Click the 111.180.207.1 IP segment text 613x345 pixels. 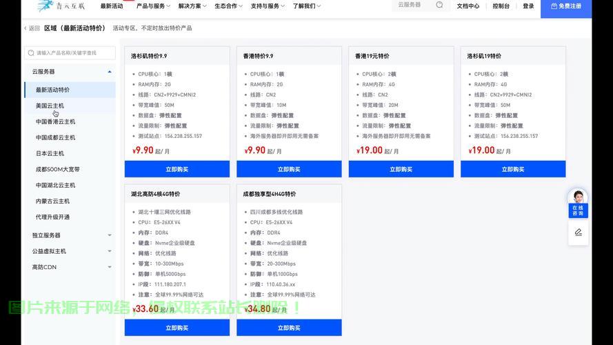[170, 284]
